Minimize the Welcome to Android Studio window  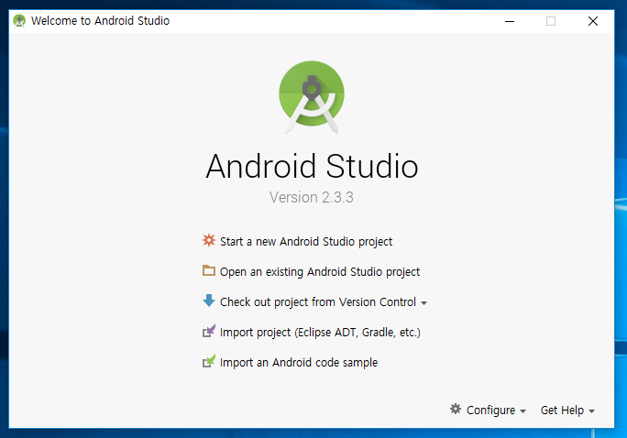point(510,21)
